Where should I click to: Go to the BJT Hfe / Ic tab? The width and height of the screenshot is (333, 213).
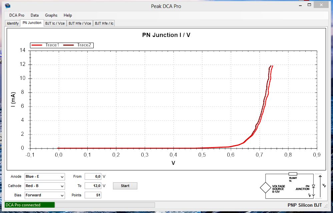[104, 23]
